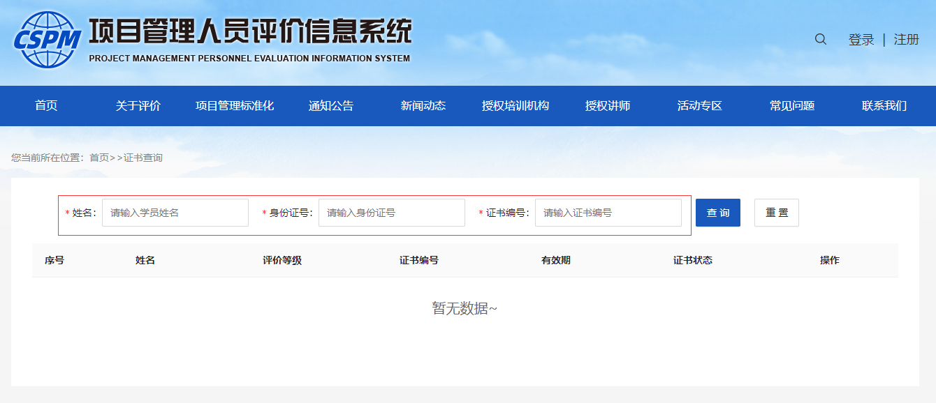The width and height of the screenshot is (936, 403).
Task: Open the 授权讲师 page
Action: [x=608, y=106]
